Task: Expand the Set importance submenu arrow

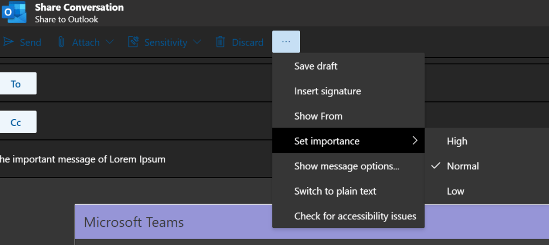Action: 414,141
